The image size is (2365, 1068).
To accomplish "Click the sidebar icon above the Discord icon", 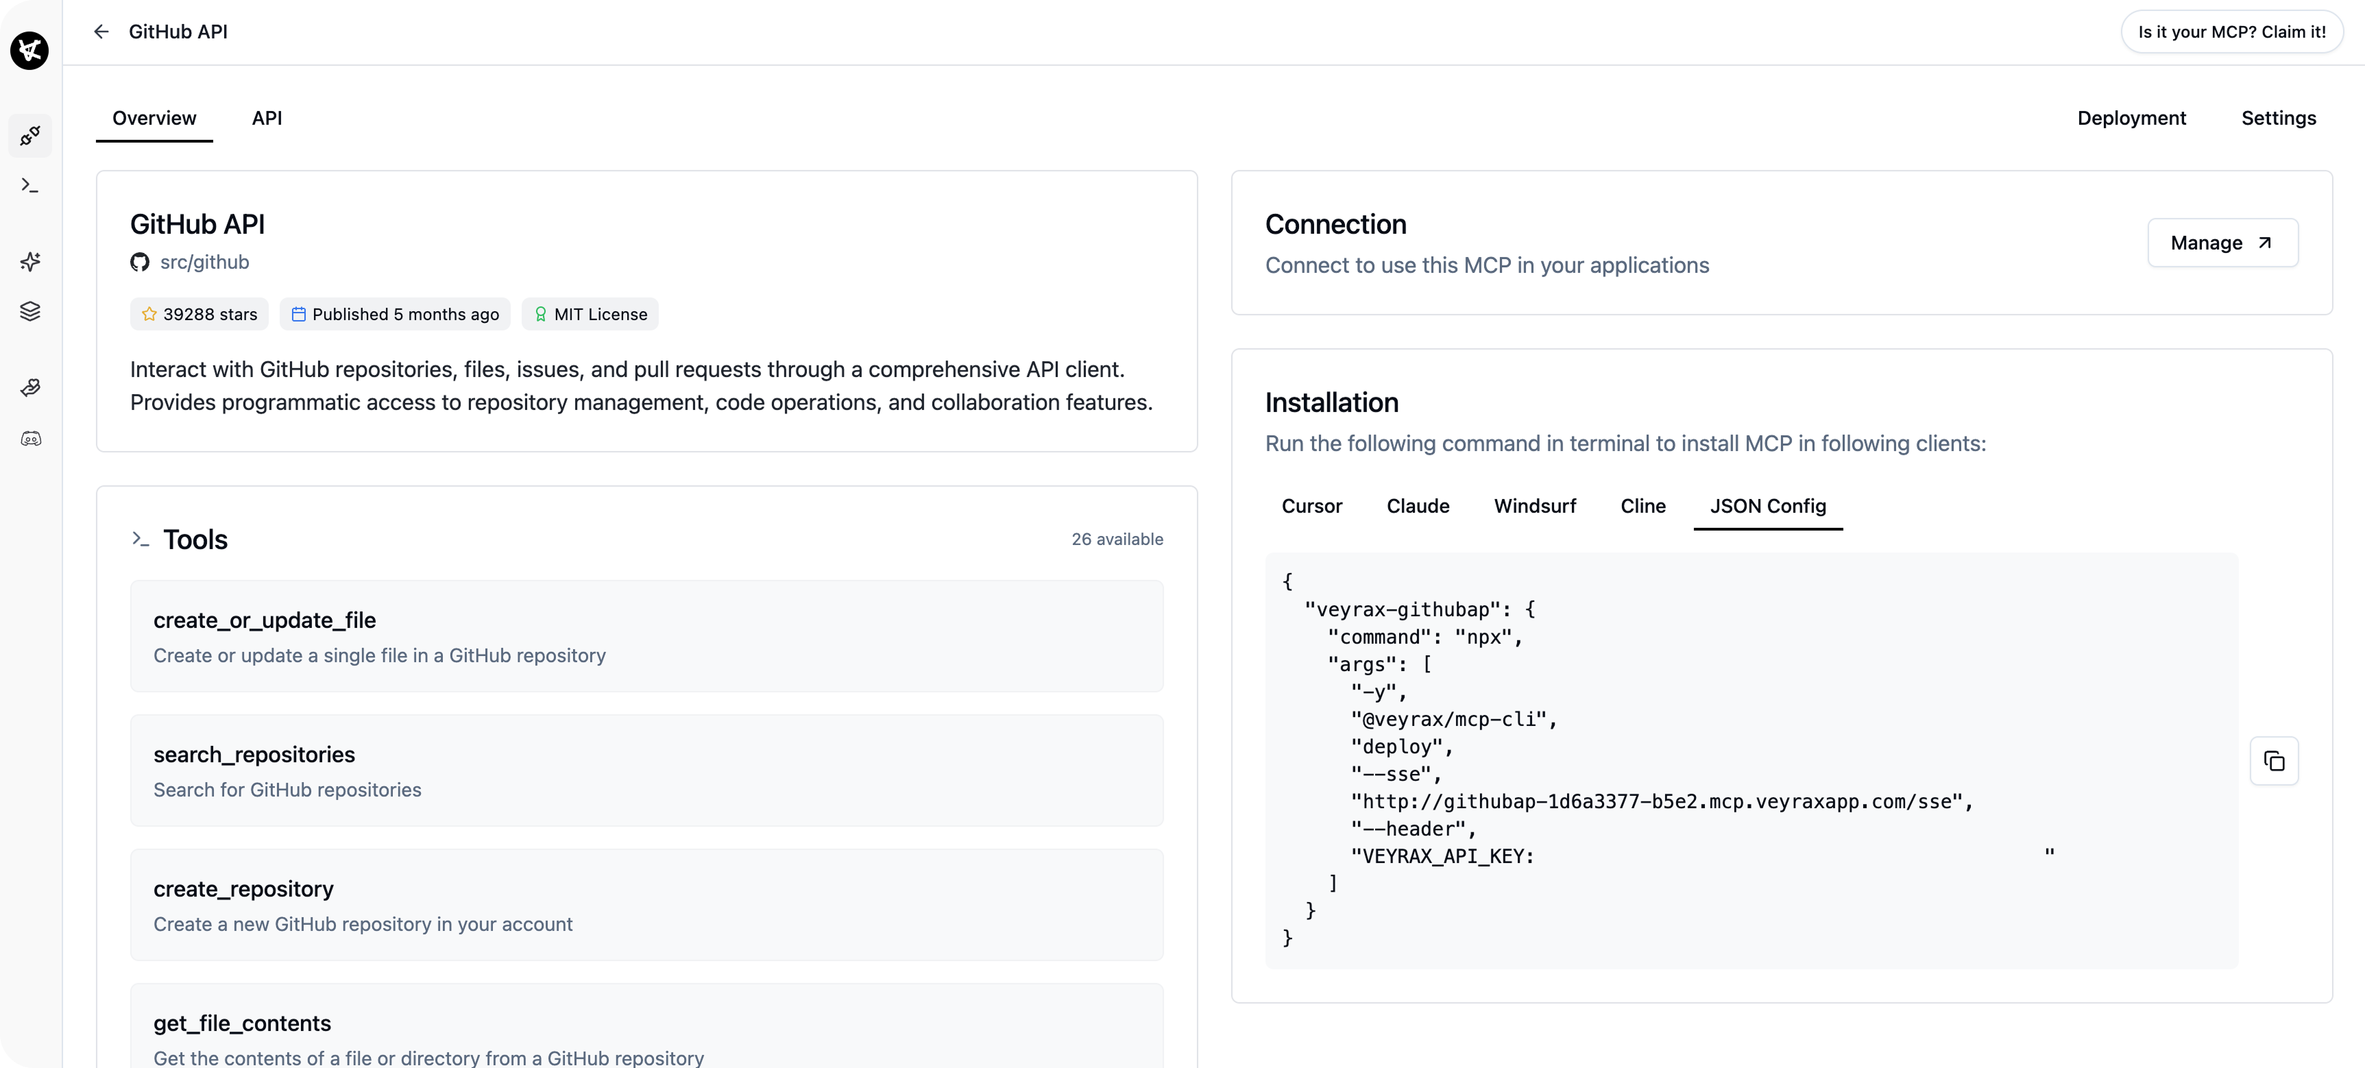I will [30, 387].
